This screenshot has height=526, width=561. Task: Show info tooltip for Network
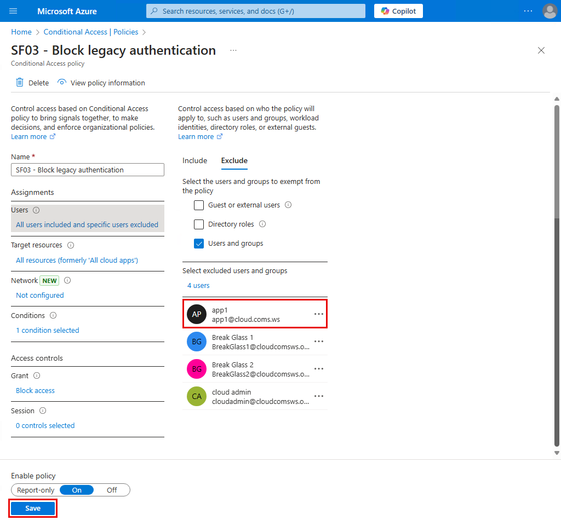[67, 280]
